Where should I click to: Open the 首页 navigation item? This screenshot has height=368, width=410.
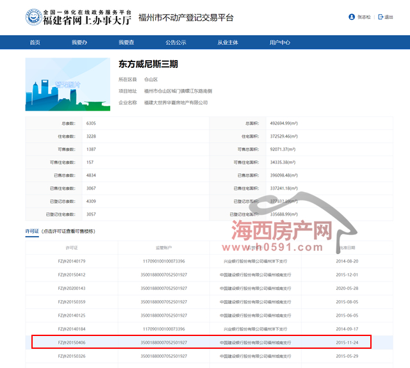click(x=35, y=42)
